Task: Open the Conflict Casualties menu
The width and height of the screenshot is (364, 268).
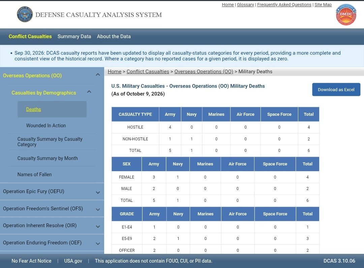Action: [30, 36]
